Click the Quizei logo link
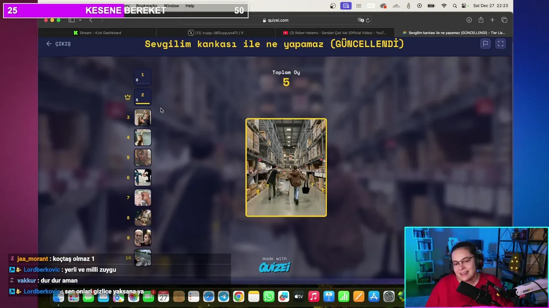This screenshot has width=549, height=308. coord(274,267)
